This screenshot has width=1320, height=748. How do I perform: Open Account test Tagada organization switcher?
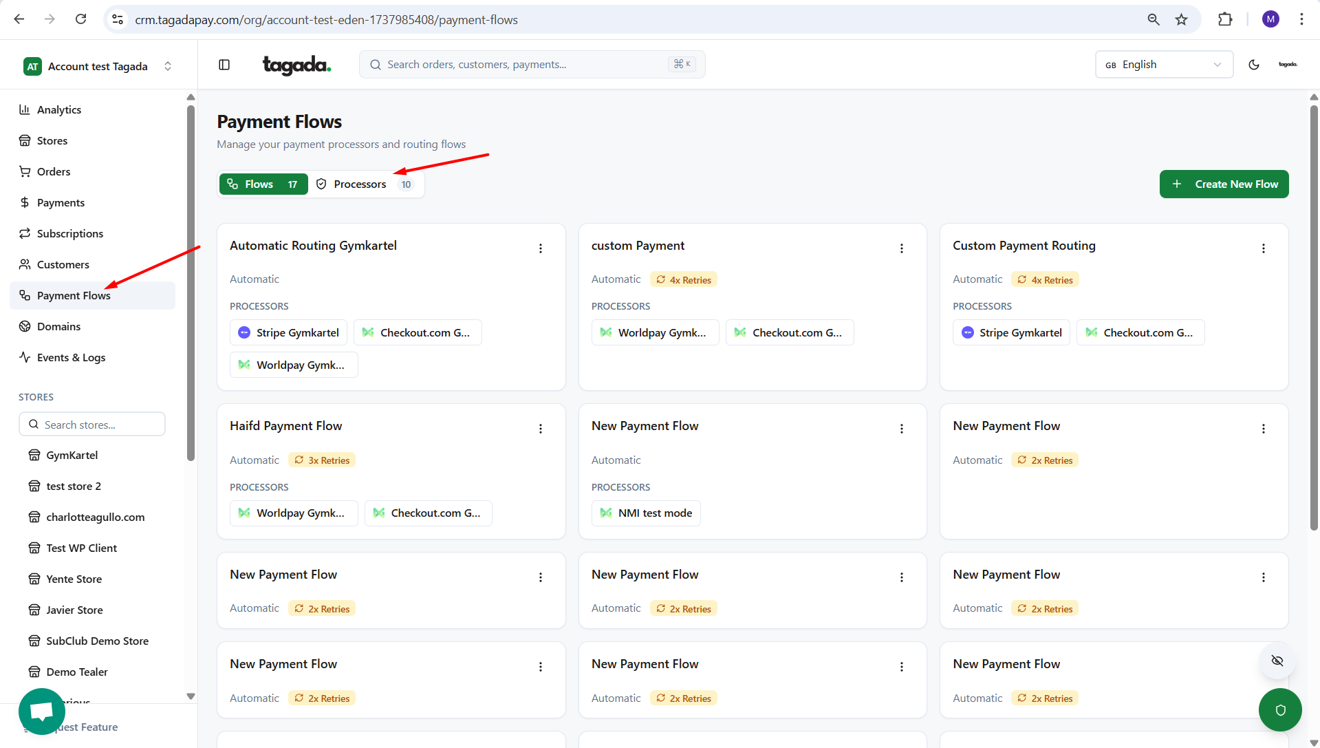pos(98,66)
